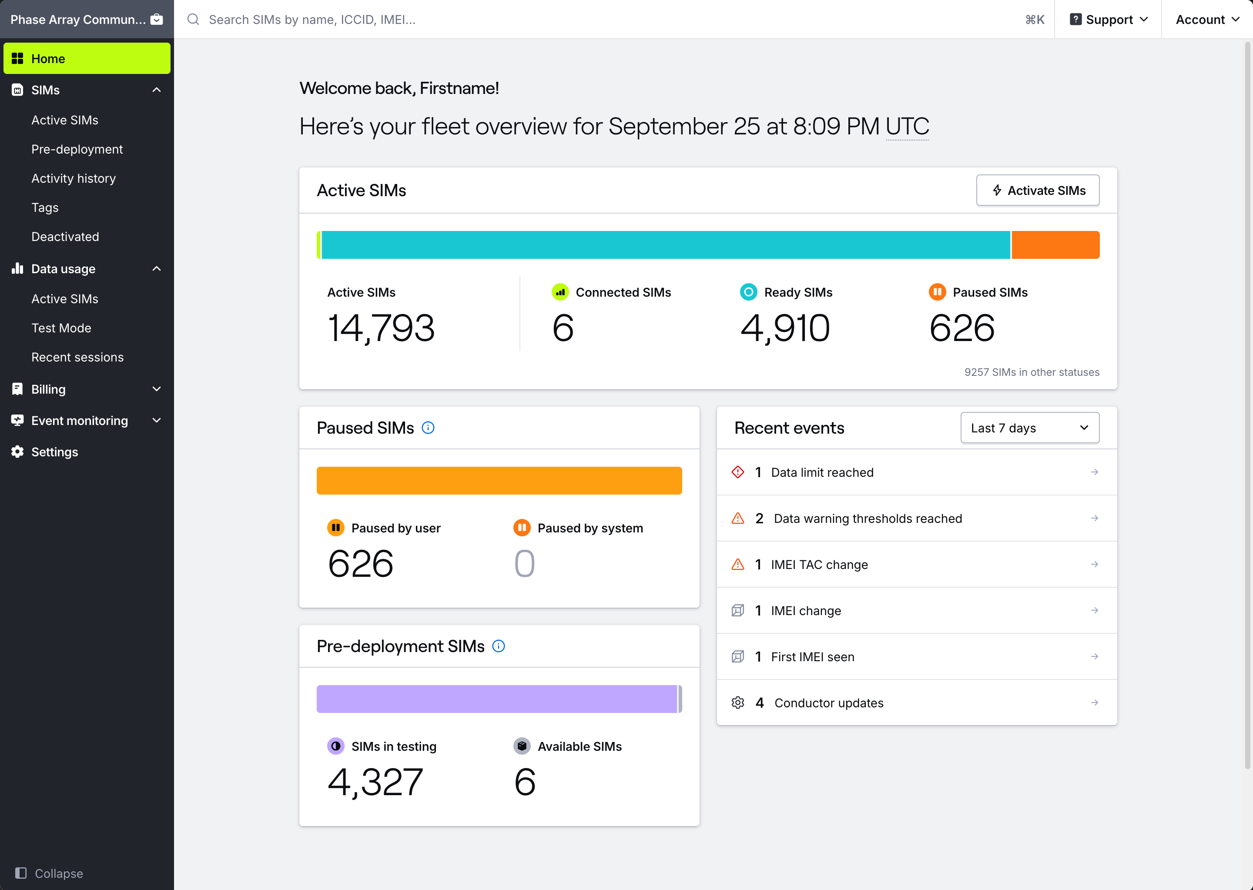
Task: Open Settings in sidebar
Action: click(87, 452)
